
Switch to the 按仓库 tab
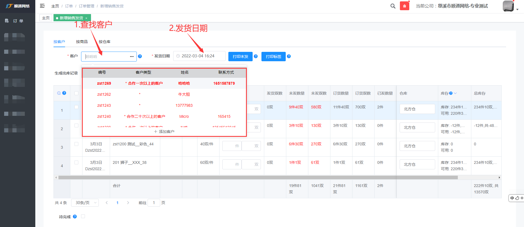click(105, 42)
